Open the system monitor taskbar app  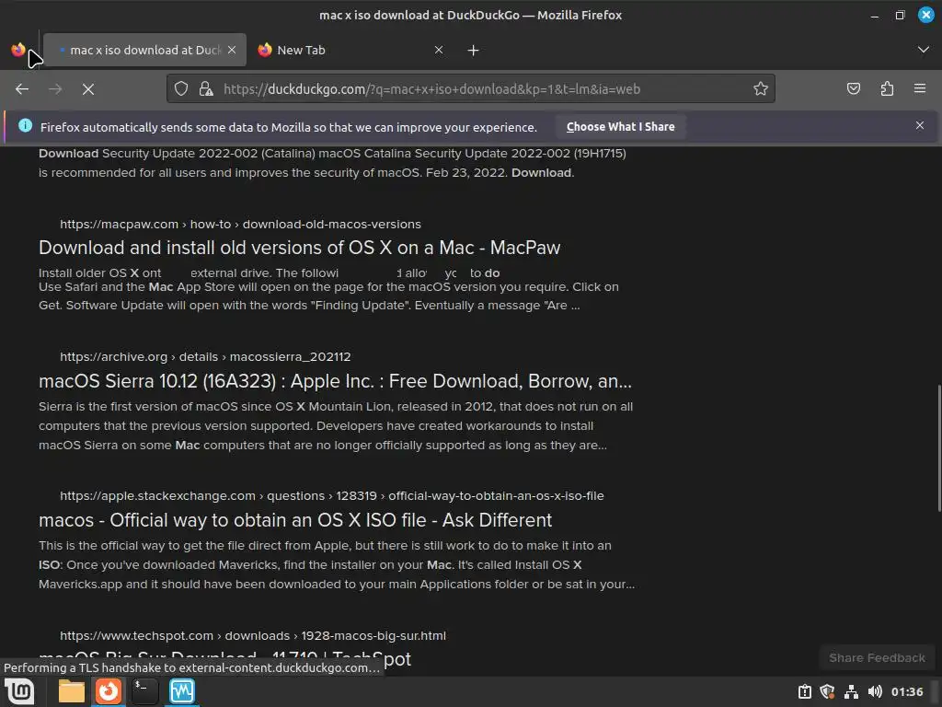coord(182,691)
